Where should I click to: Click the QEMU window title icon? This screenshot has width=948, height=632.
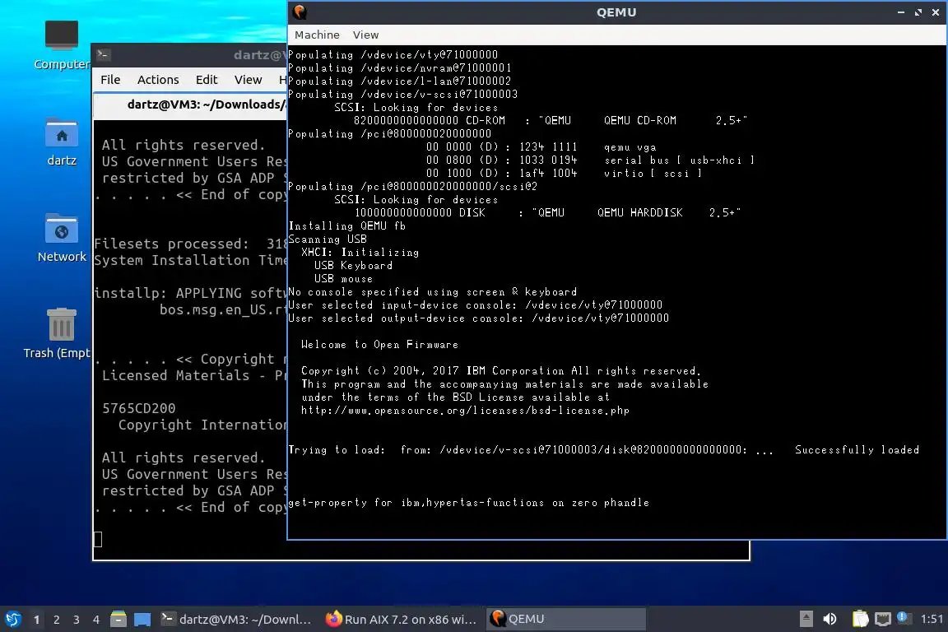click(300, 12)
